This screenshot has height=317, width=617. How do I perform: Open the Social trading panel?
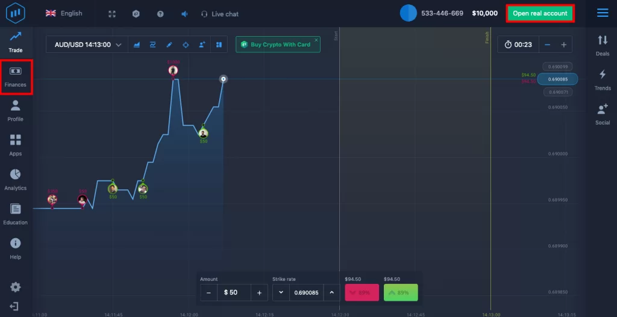tap(603, 113)
